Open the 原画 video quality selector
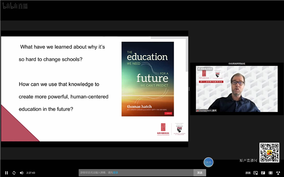This screenshot has width=284, height=177. [x=248, y=173]
